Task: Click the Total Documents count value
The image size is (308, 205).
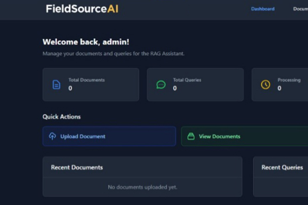Action: (70, 88)
